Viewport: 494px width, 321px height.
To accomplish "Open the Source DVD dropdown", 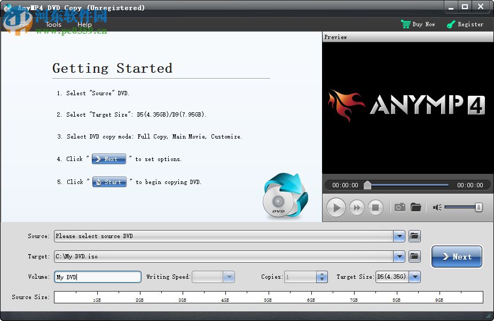I will [399, 236].
